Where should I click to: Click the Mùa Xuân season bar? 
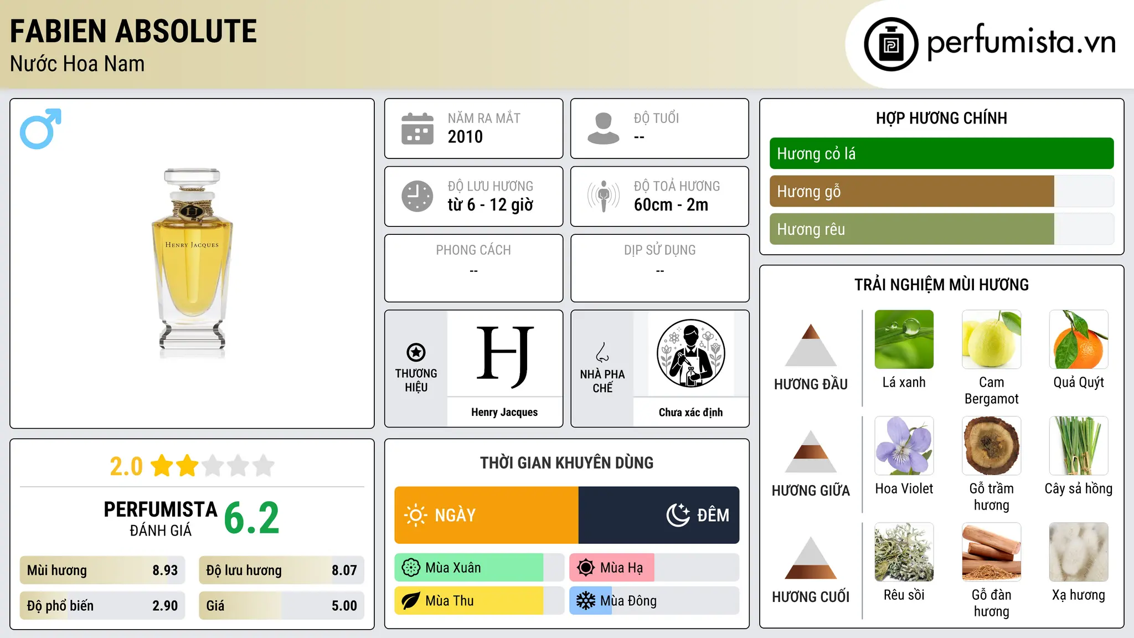480,568
